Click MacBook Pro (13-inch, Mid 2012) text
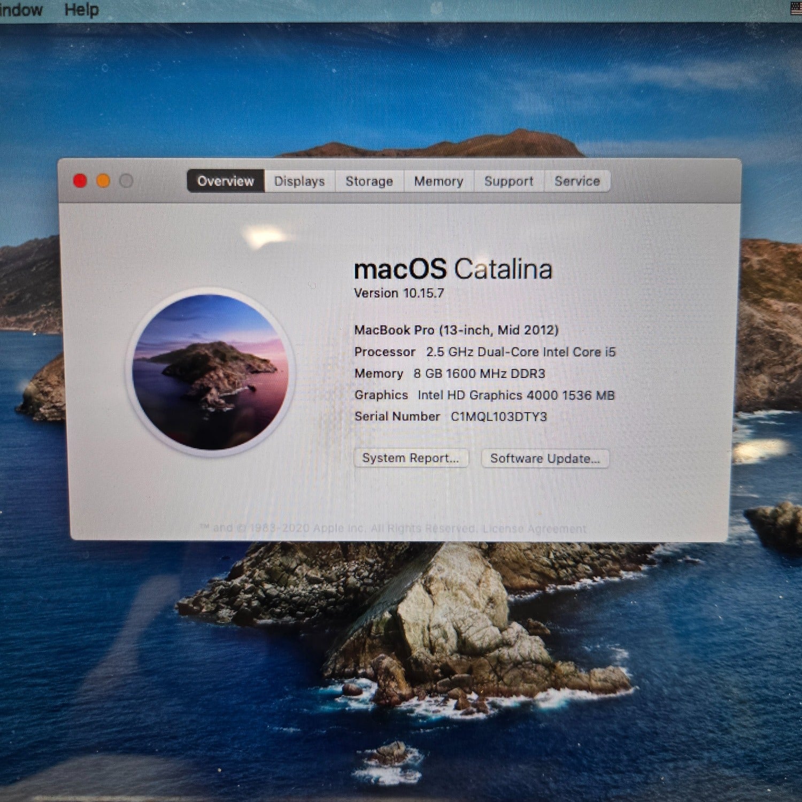Image resolution: width=802 pixels, height=802 pixels. pos(457,330)
